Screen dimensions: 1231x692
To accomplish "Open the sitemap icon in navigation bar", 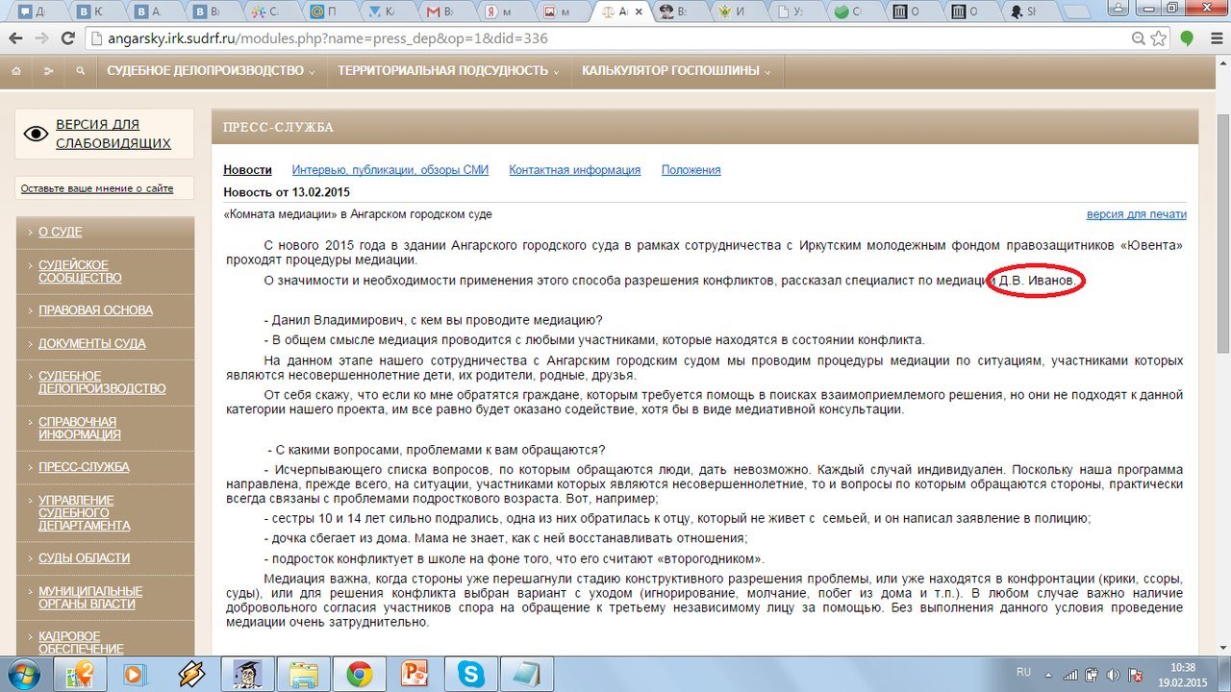I will (x=48, y=71).
